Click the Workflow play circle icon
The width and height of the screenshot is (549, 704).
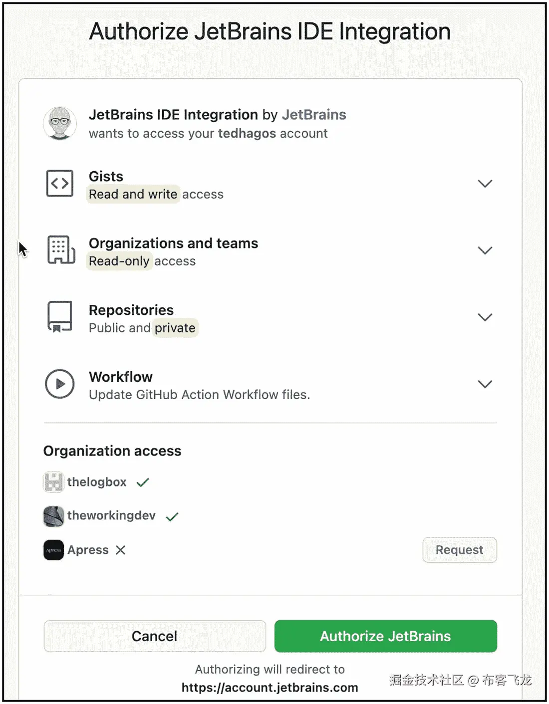60,384
